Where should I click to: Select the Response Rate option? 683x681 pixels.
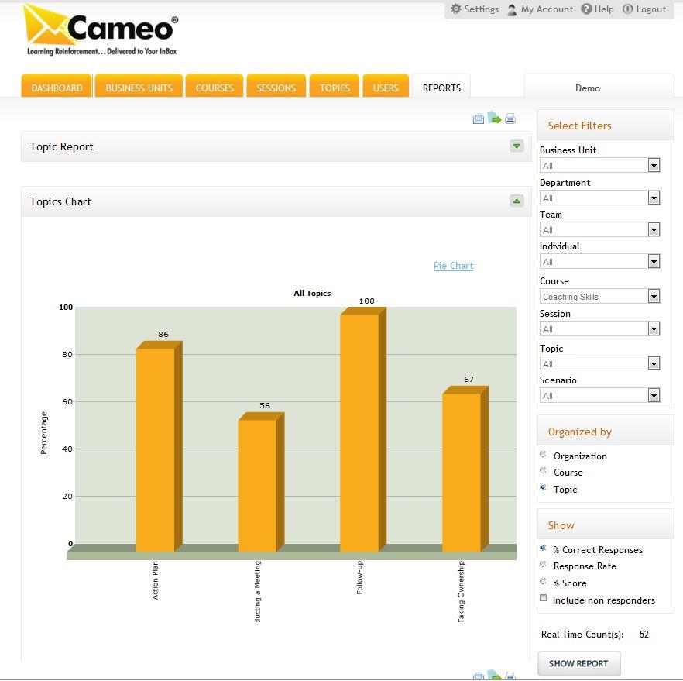(x=543, y=566)
